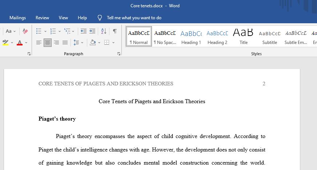317x170 pixels.
Task: Click the running header text CORE TENETS
Action: [x=106, y=84]
